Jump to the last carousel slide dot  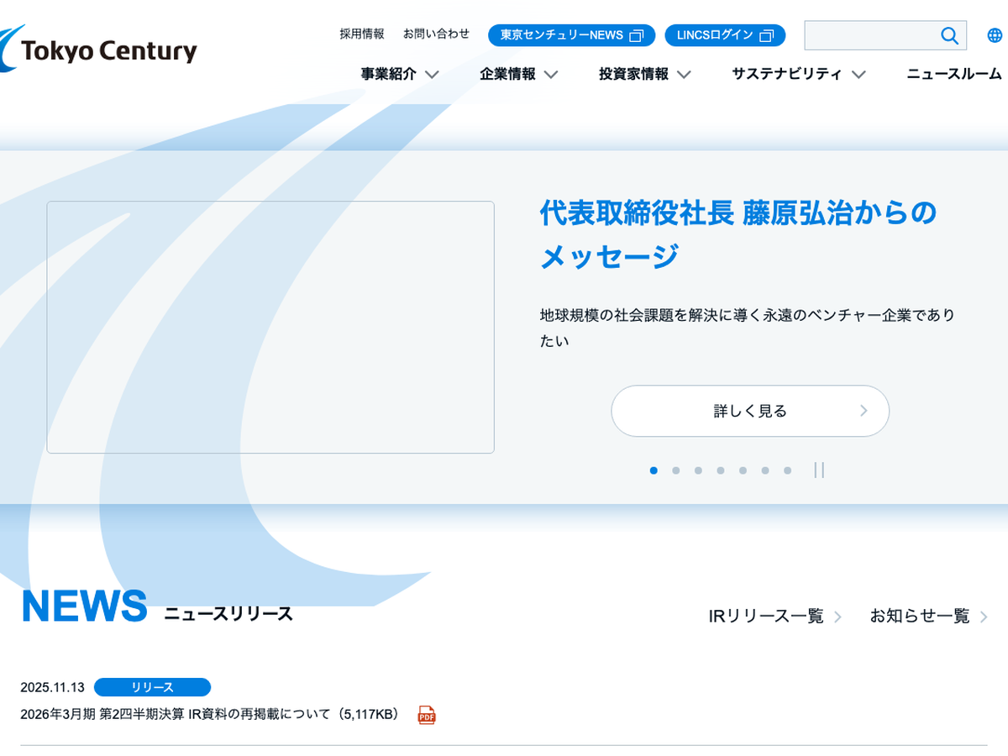tap(788, 470)
